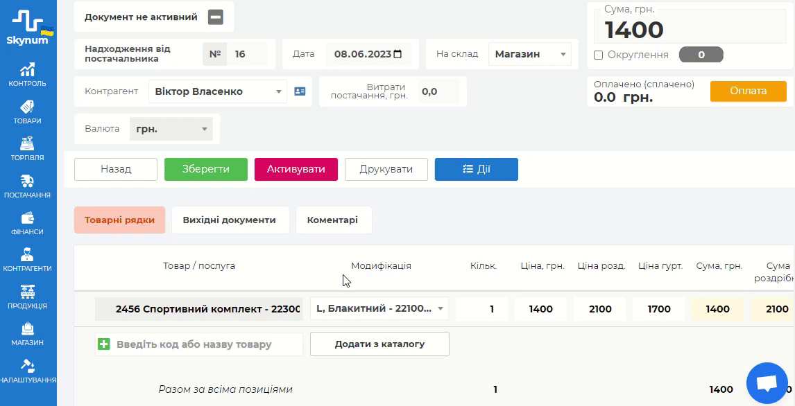This screenshot has height=406, width=795.
Task: Open the live chat bubble
Action: [x=766, y=382]
